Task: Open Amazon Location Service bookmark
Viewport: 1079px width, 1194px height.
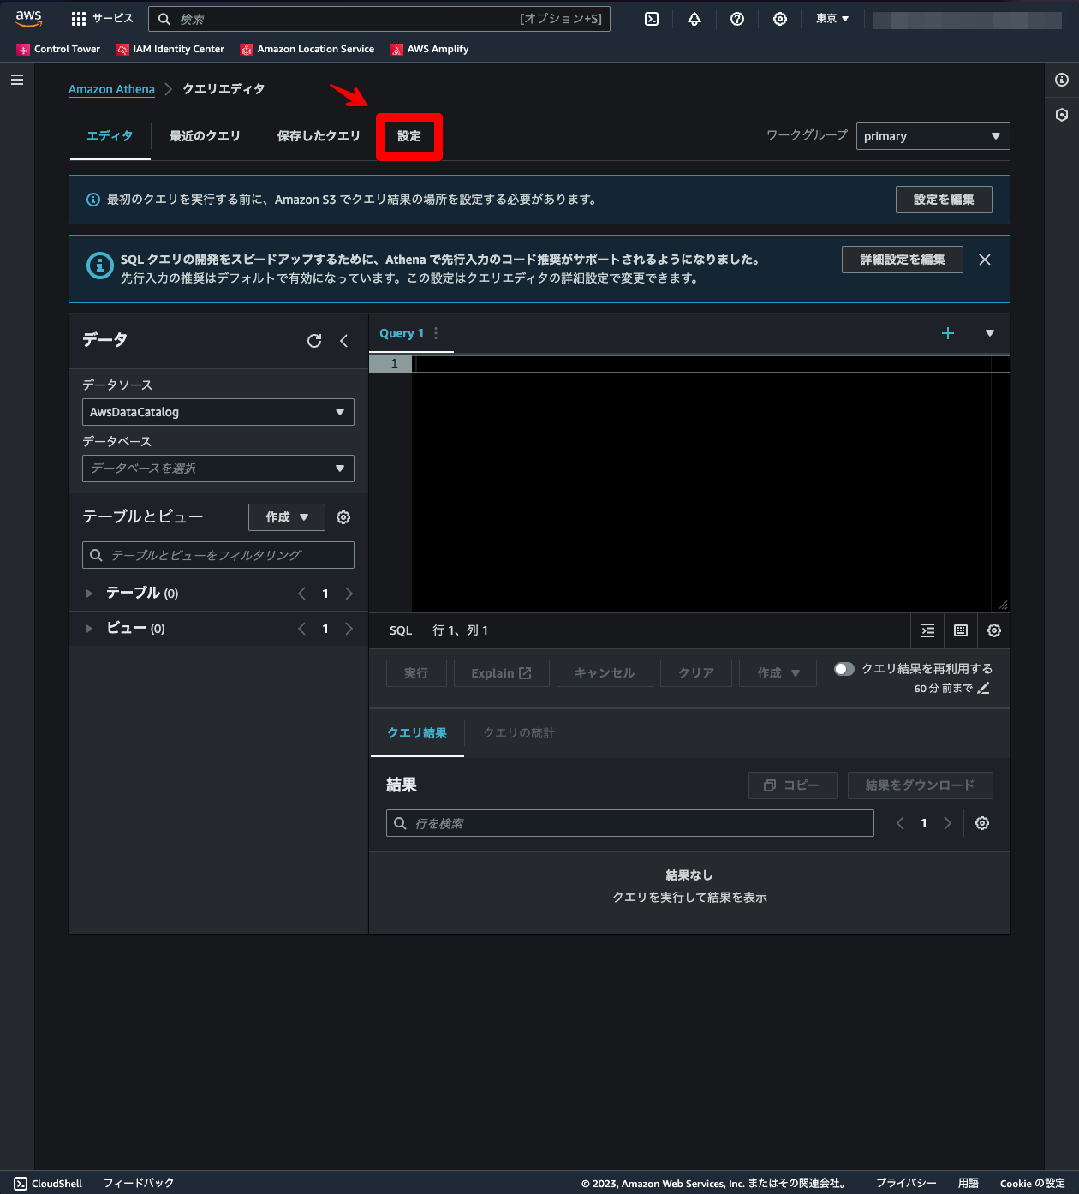Action: tap(307, 49)
